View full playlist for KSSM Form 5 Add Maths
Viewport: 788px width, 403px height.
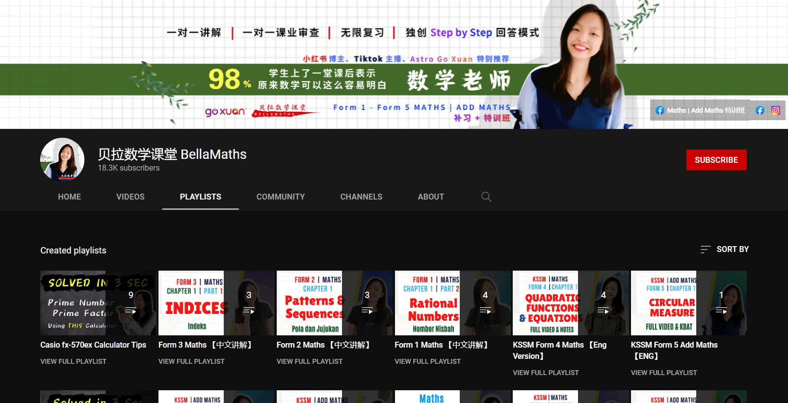(664, 373)
